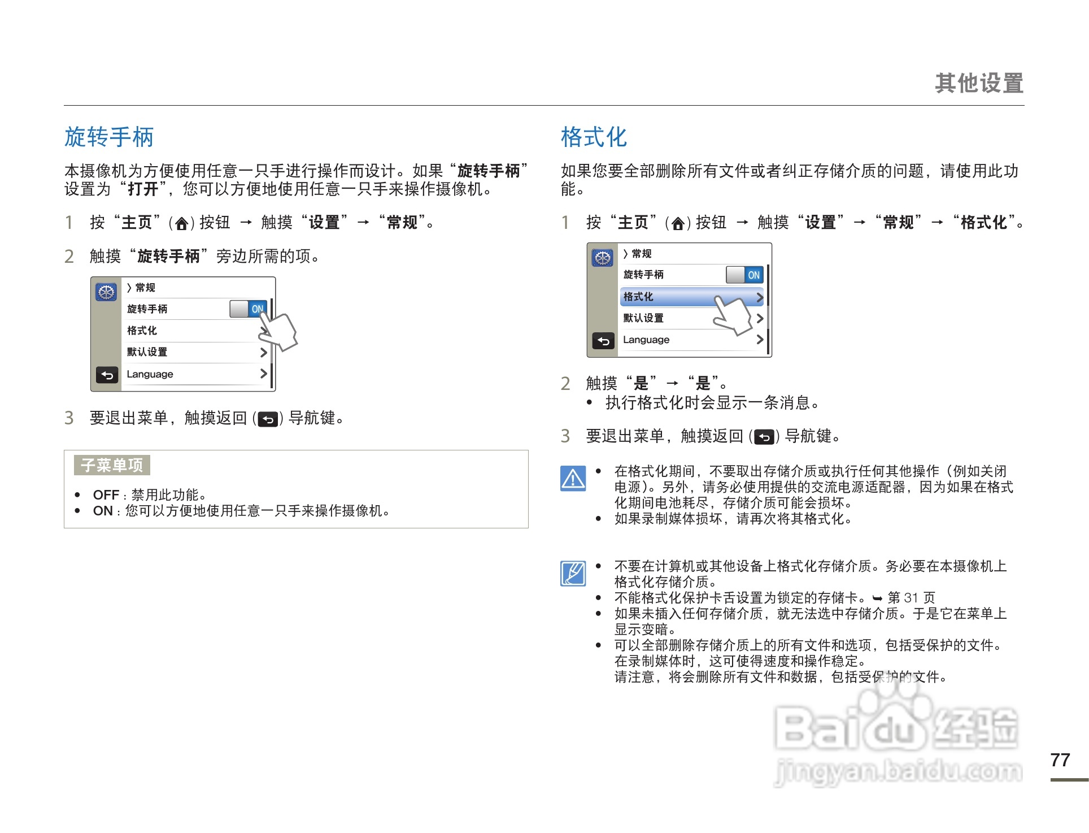Click the home icon in Format step 1
Viewport: 1089px width, 833px height.
coord(678,224)
